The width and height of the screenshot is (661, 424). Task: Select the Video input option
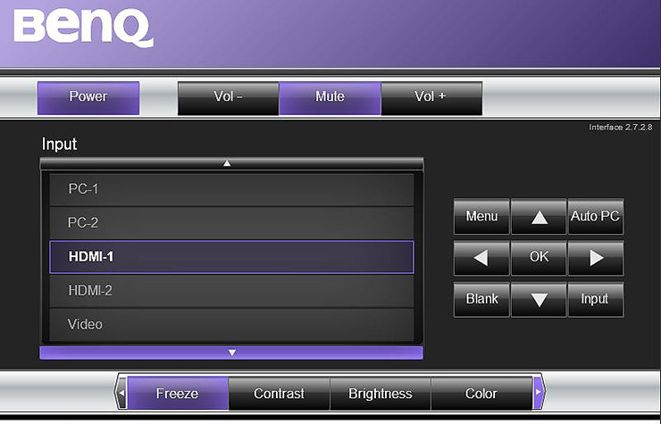click(231, 324)
